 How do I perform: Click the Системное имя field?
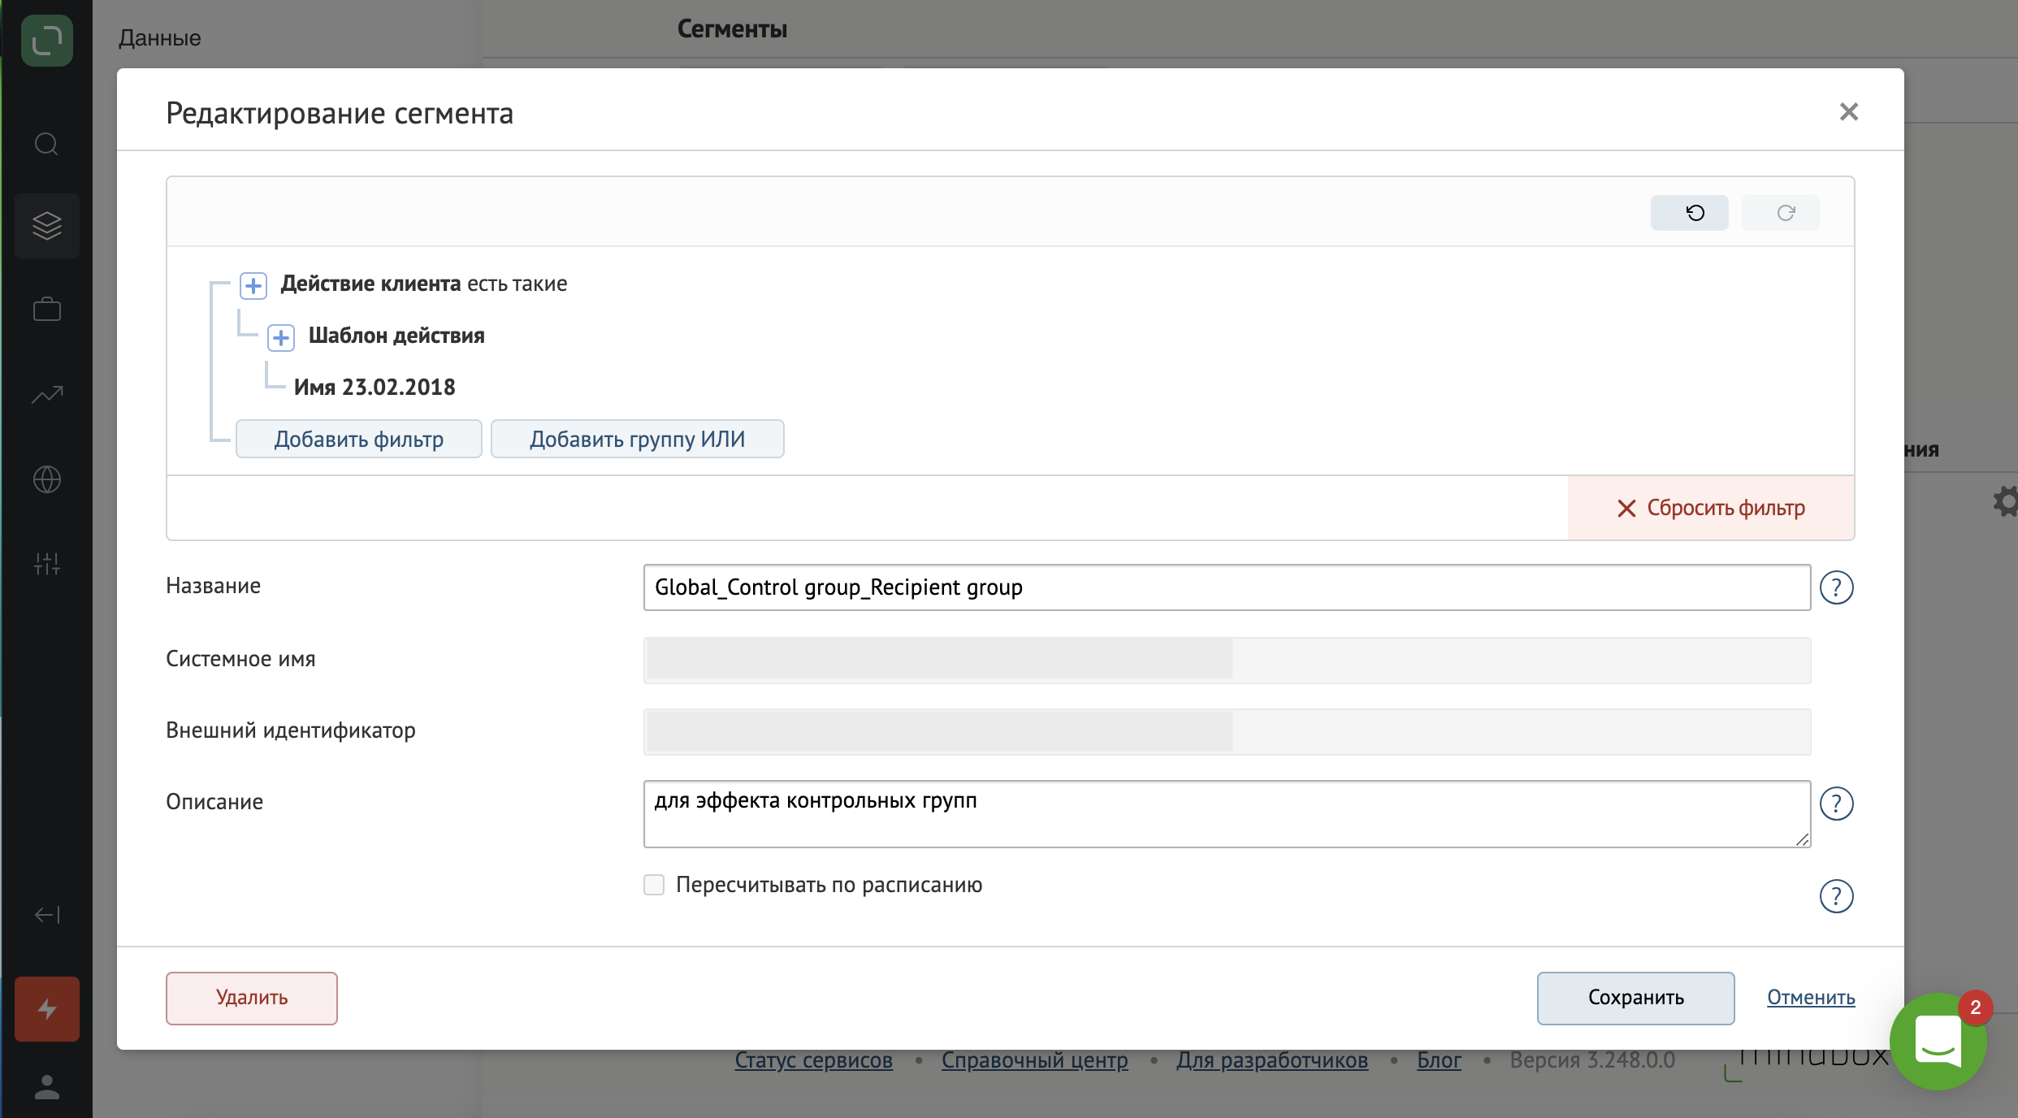pos(1227,660)
